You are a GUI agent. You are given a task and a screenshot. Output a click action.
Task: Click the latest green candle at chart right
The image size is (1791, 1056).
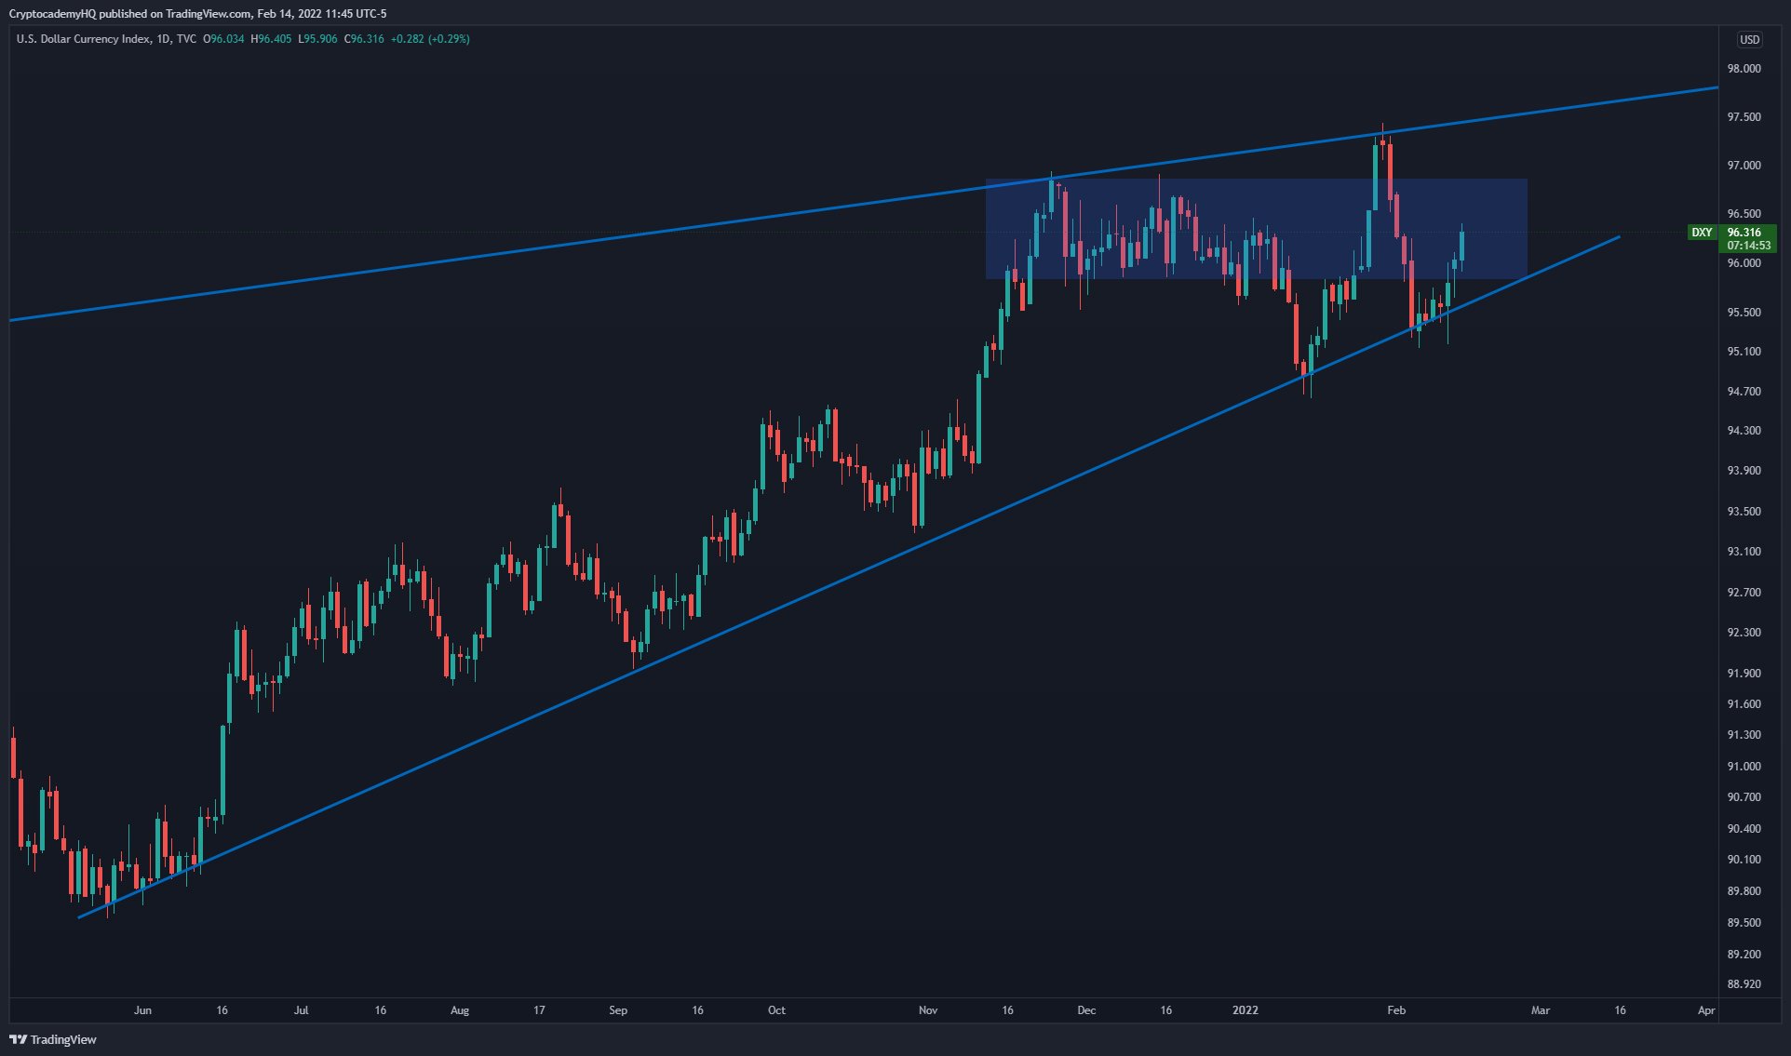coord(1462,246)
